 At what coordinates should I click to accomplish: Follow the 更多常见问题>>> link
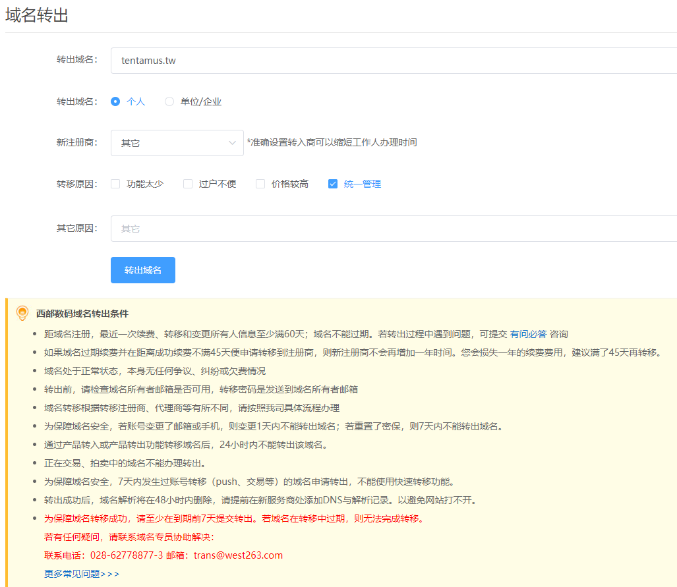coord(82,574)
